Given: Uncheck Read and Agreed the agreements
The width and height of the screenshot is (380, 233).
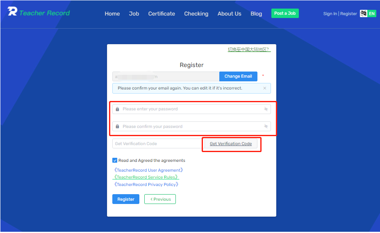Looking at the screenshot, I should click(x=115, y=160).
